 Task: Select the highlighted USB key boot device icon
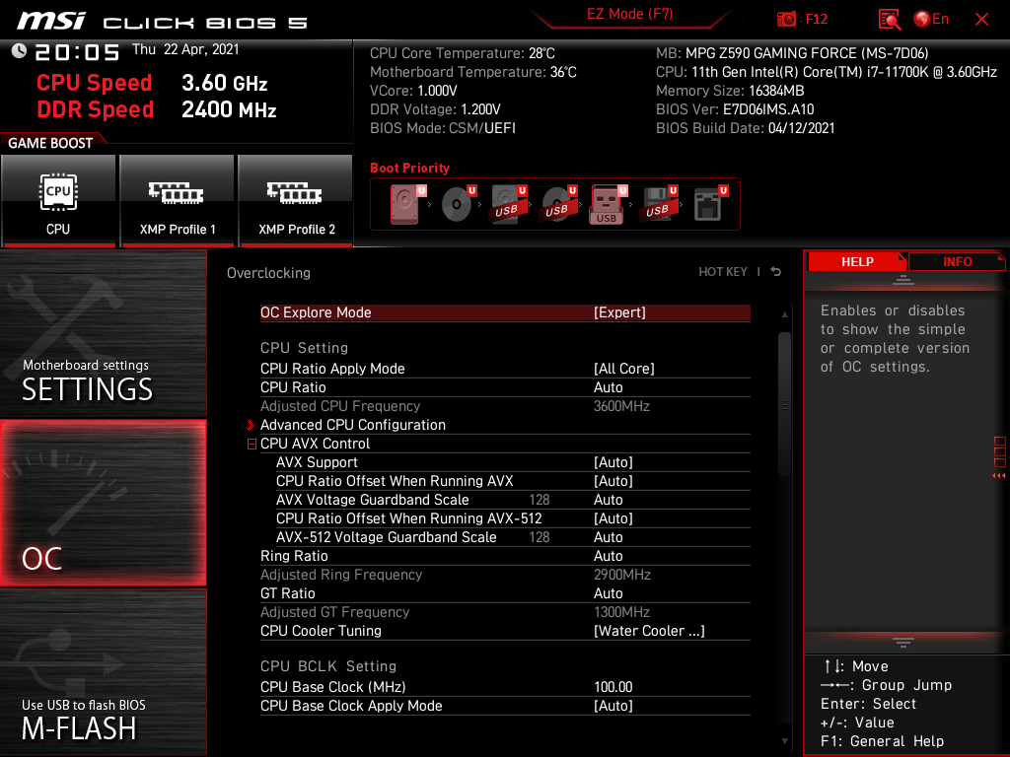[x=608, y=205]
